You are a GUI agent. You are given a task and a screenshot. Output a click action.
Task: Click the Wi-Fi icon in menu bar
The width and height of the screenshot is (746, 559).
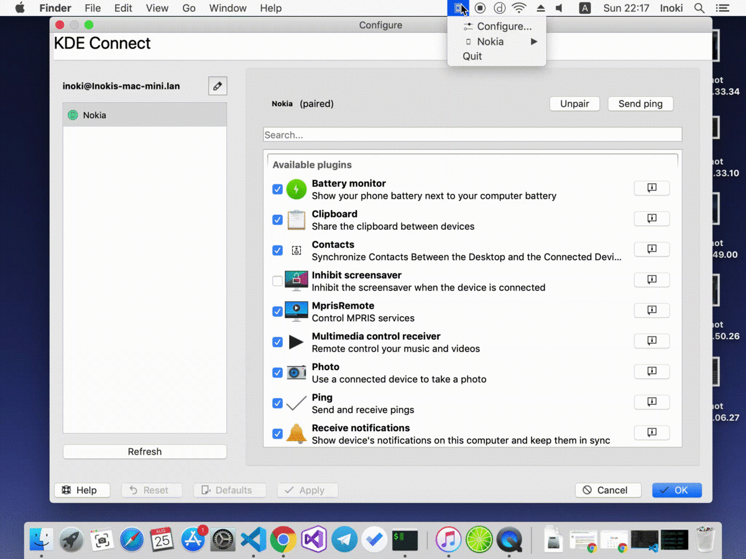(x=518, y=8)
